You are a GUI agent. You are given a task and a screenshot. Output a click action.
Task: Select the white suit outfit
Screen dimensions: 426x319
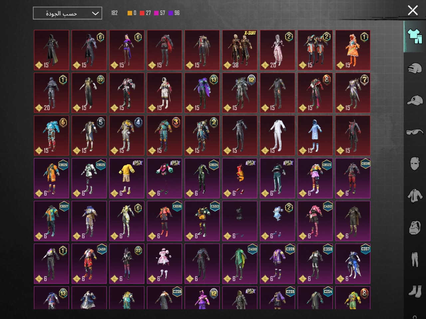coord(277,135)
